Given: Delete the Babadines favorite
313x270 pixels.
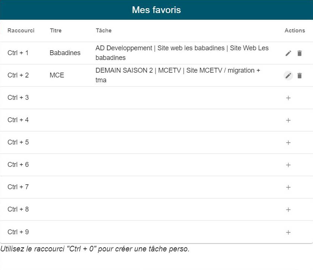Looking at the screenshot, I should tap(299, 53).
